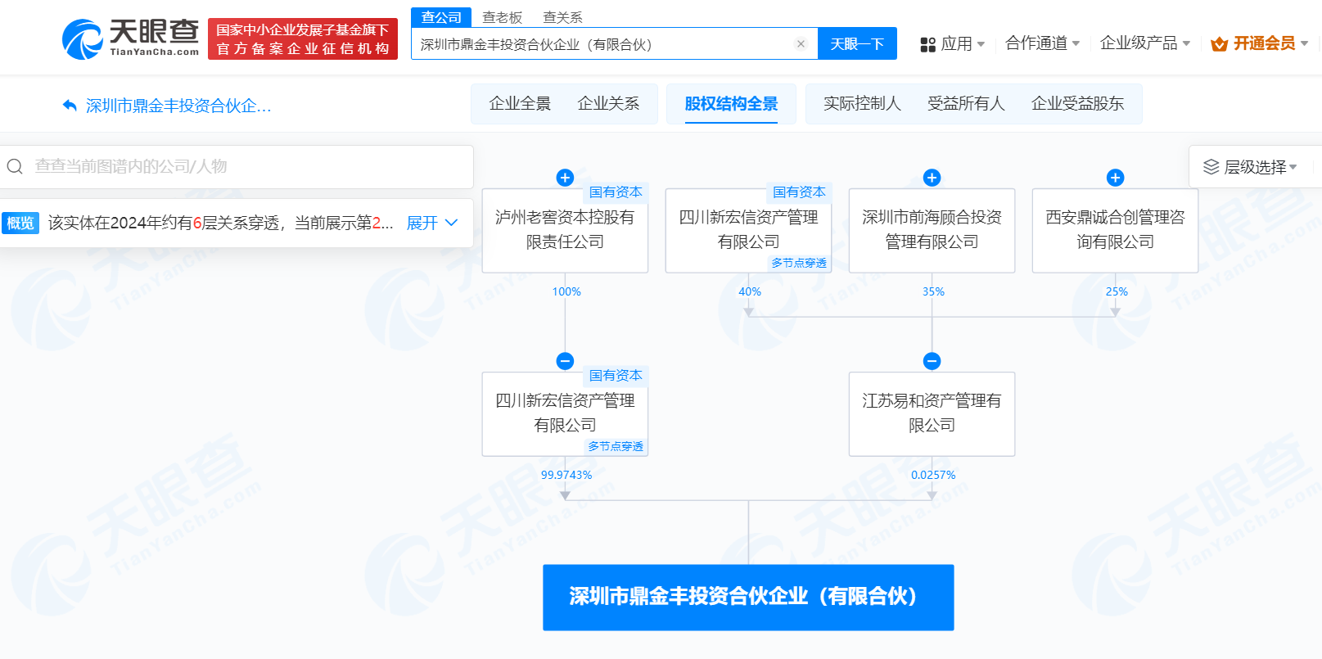Expand the 西安鼎诚合创管理咨询 node plus icon
The width and height of the screenshot is (1322, 659).
1115,178
